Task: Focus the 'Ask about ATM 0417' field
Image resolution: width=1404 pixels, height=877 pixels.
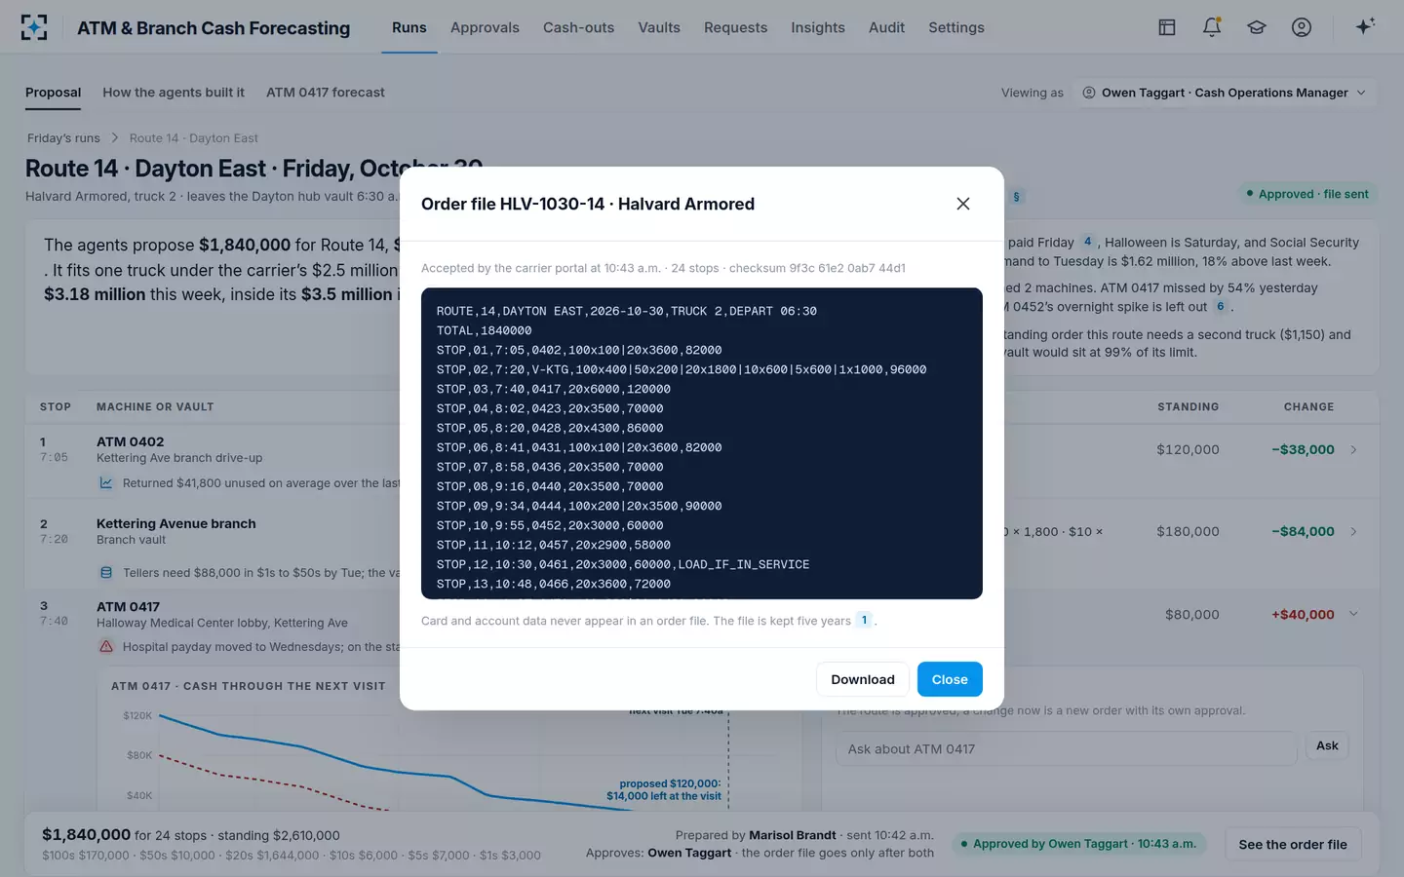Action: tap(1066, 748)
